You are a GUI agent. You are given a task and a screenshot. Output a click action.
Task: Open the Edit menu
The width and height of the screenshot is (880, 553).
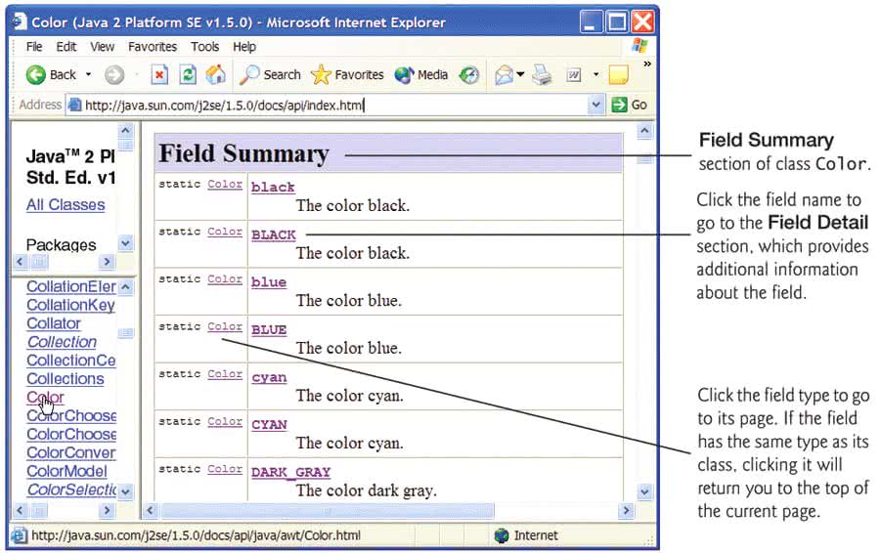pyautogui.click(x=66, y=47)
